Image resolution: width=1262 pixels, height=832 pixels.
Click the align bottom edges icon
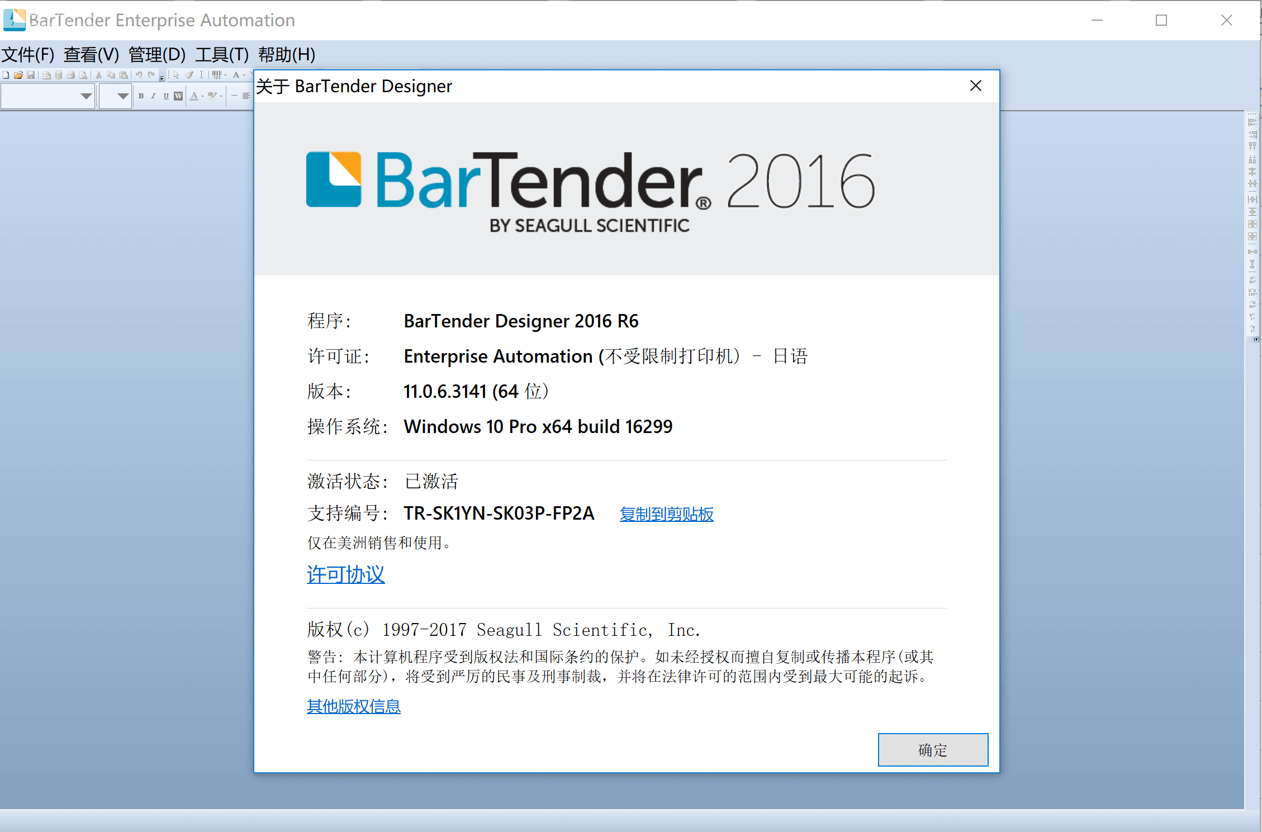1252,159
